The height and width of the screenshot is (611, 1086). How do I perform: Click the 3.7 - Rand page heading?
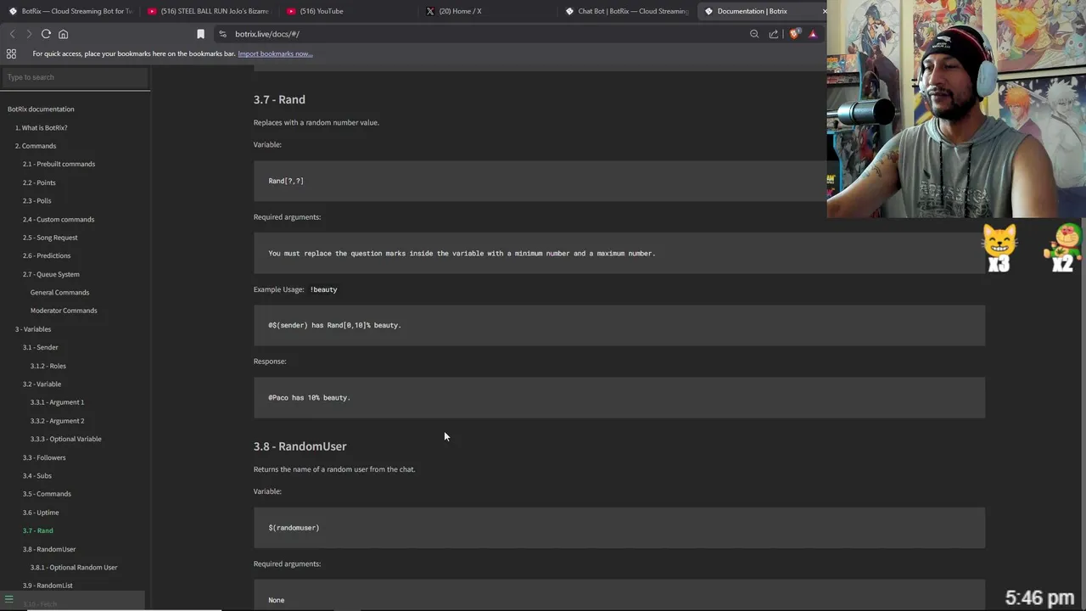click(279, 99)
